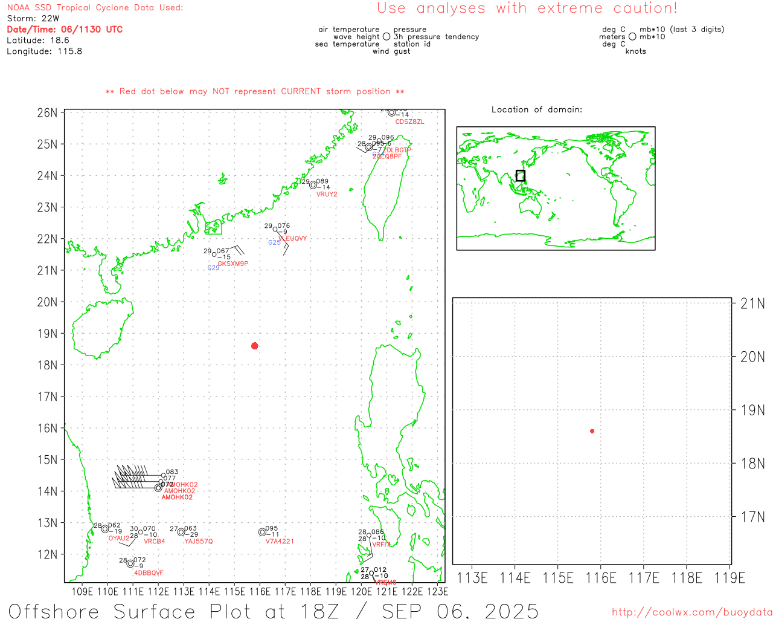This screenshot has width=773, height=619.
Task: Click the 'air temperature' legend label
Action: pyautogui.click(x=349, y=30)
